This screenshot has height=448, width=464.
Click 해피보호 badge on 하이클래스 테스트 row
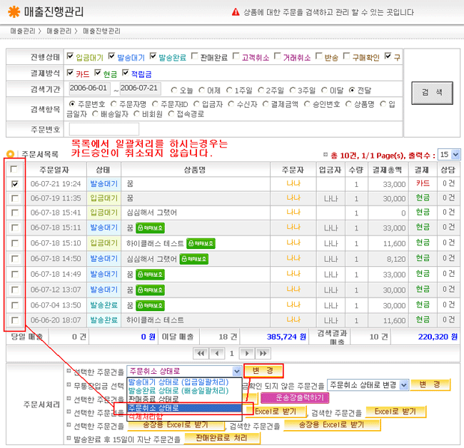[200, 243]
